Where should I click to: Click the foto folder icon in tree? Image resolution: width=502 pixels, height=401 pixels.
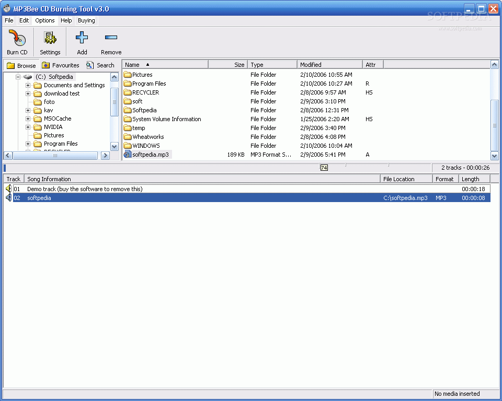38,102
